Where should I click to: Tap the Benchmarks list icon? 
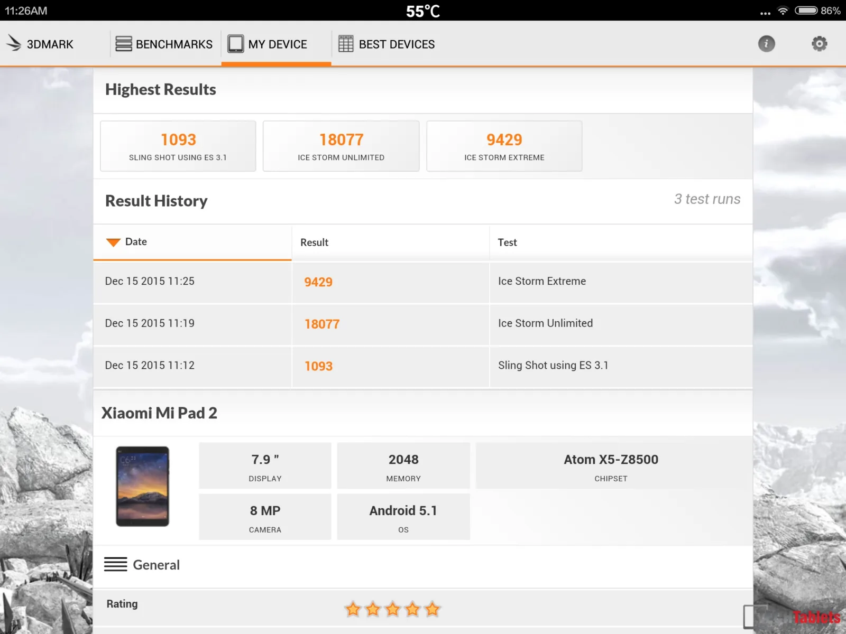coord(124,44)
